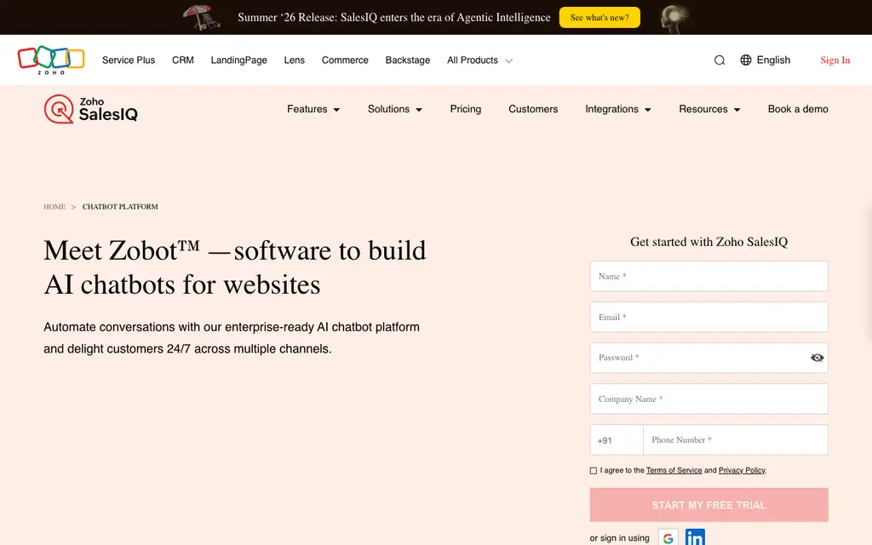
Task: Click the Summer '26 Release banner text
Action: click(x=393, y=17)
